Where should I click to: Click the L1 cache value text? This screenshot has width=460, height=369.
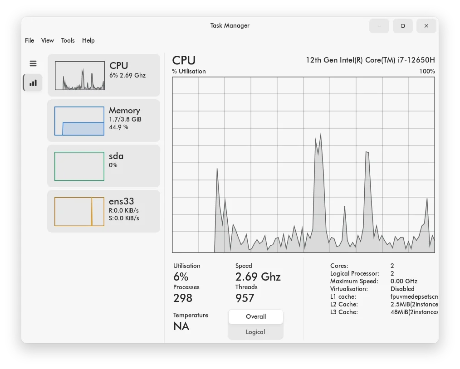coord(414,296)
